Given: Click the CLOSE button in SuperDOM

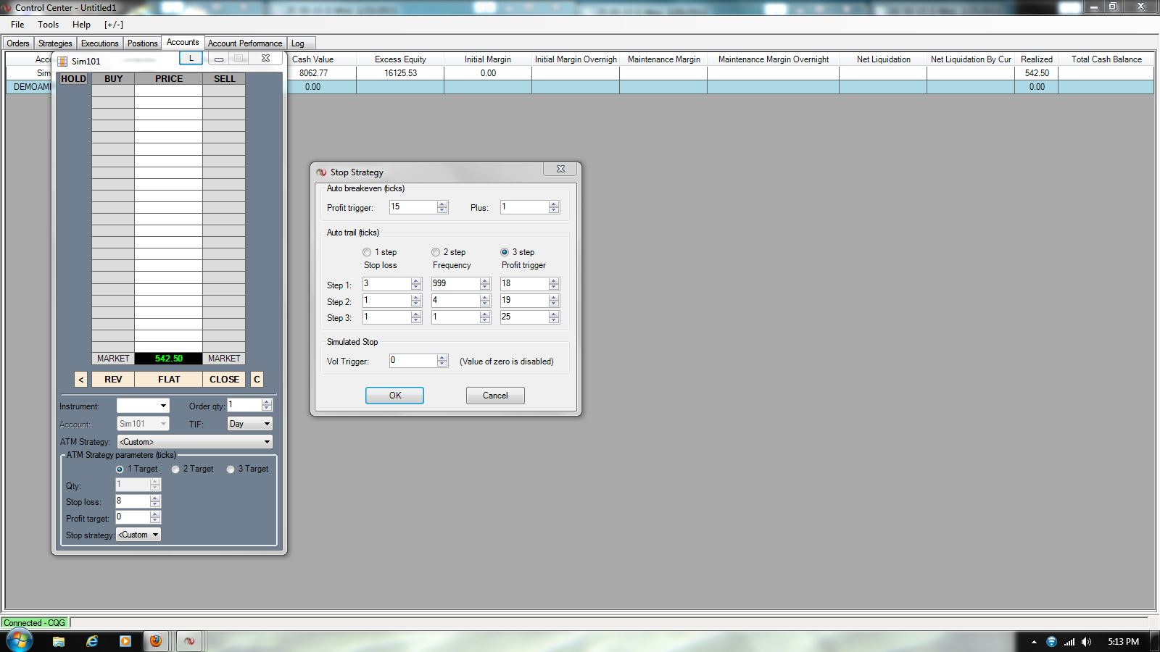Looking at the screenshot, I should (x=224, y=380).
